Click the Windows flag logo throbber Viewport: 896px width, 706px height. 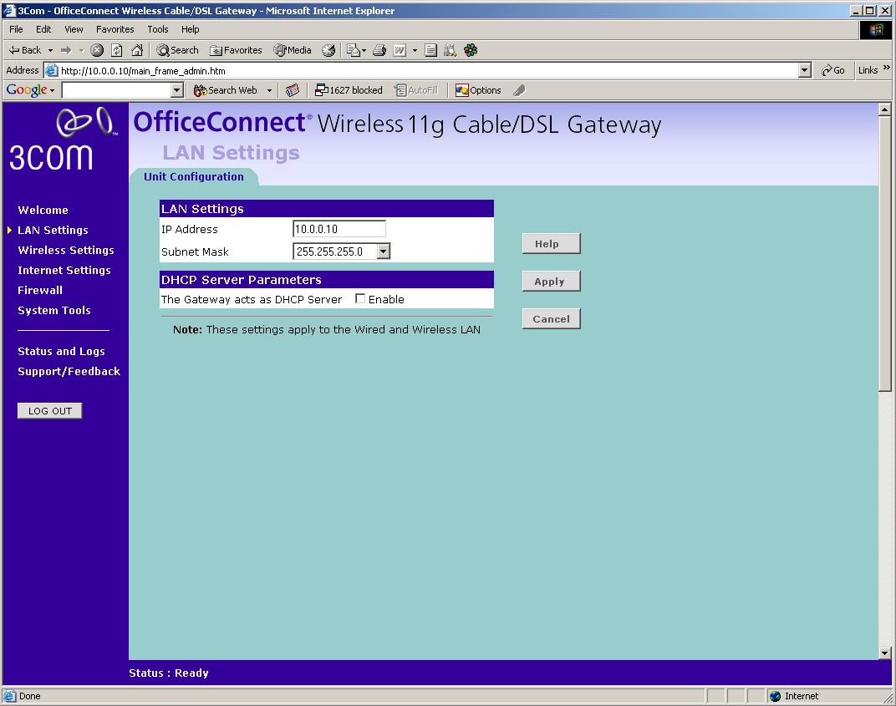(875, 30)
